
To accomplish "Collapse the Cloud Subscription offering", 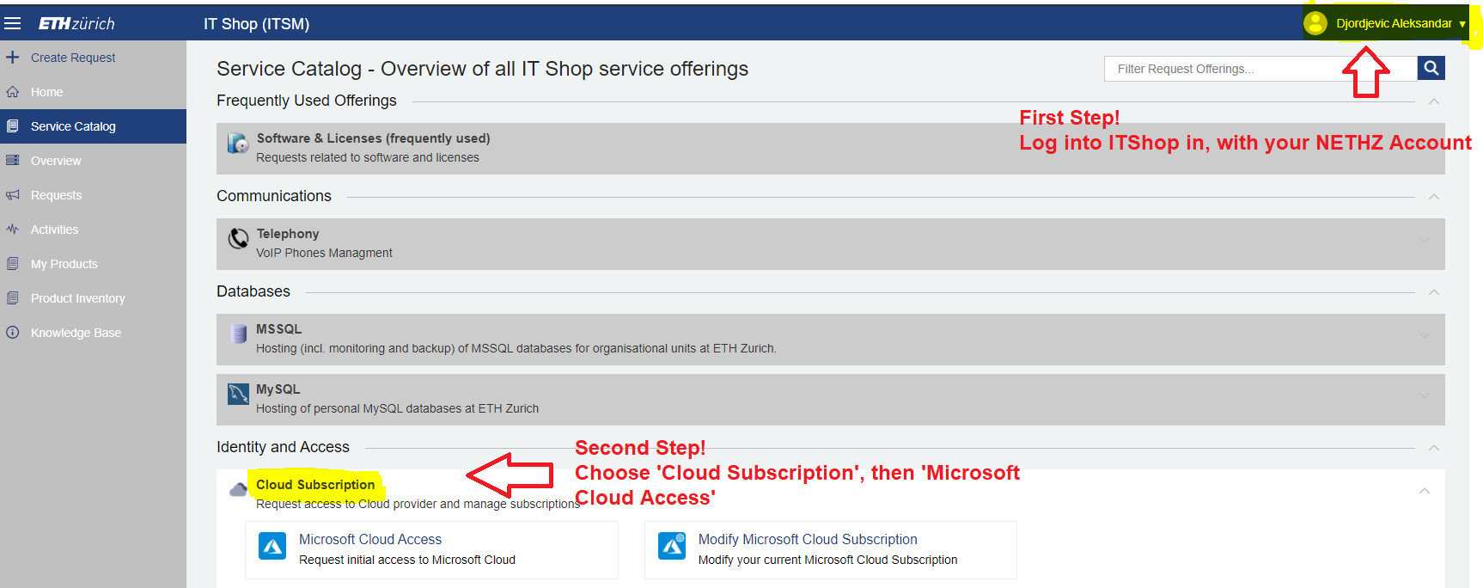I will click(1425, 491).
